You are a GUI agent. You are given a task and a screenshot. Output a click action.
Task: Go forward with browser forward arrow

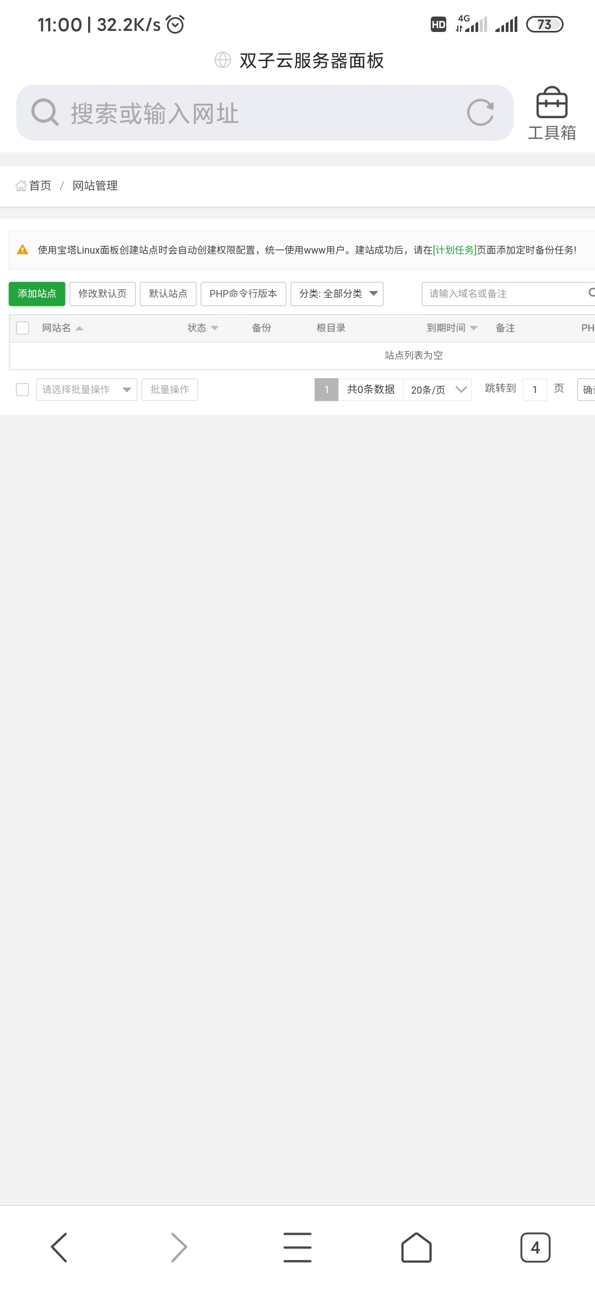178,1247
